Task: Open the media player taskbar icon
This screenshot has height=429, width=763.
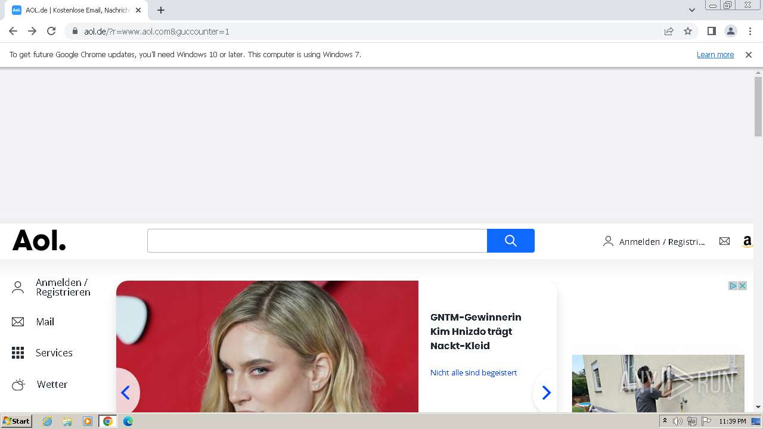Action: pos(88,421)
